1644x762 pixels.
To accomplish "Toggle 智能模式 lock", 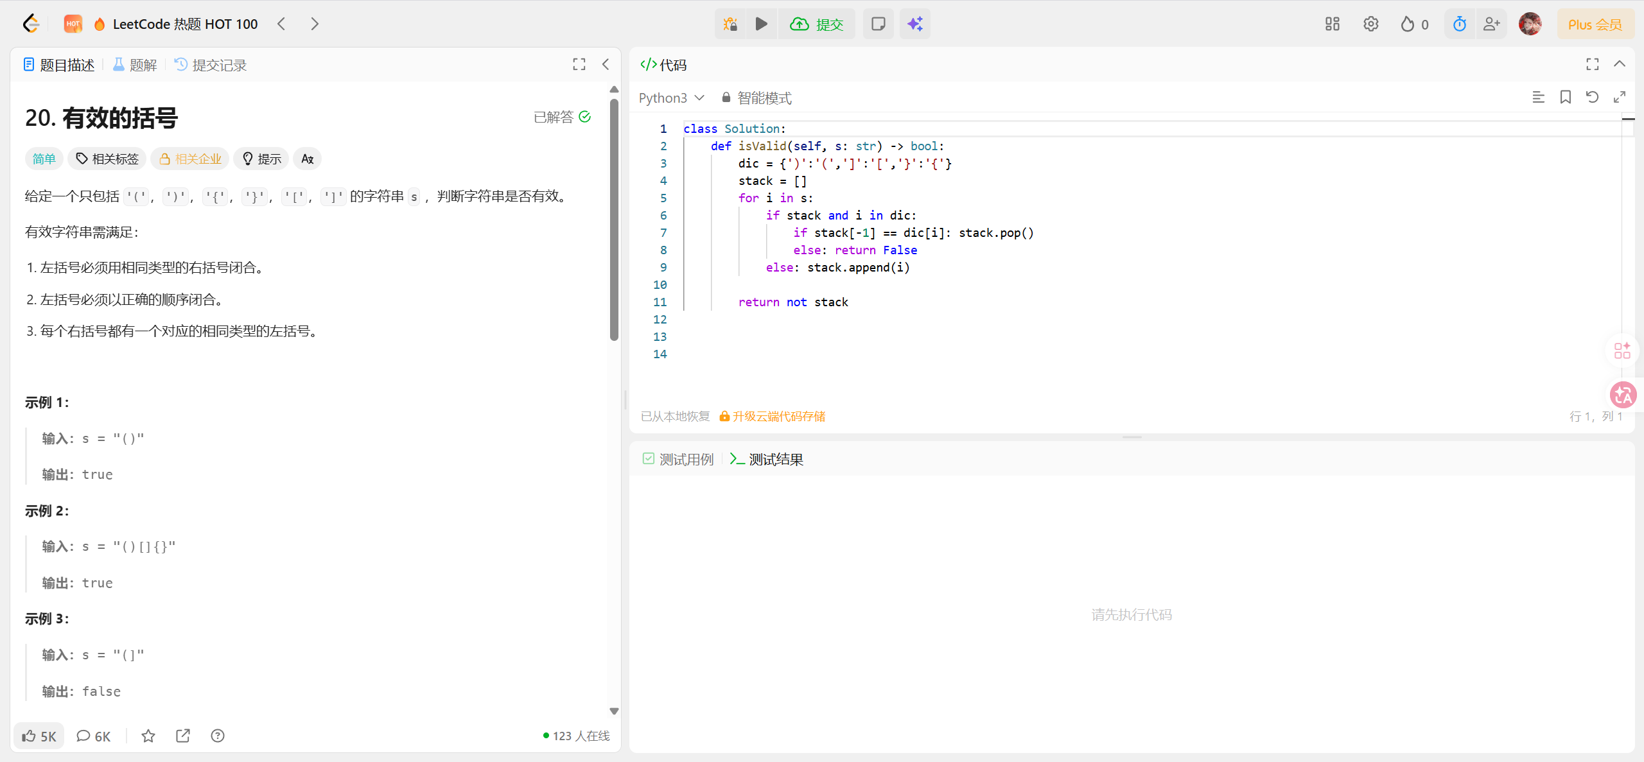I will tap(756, 98).
